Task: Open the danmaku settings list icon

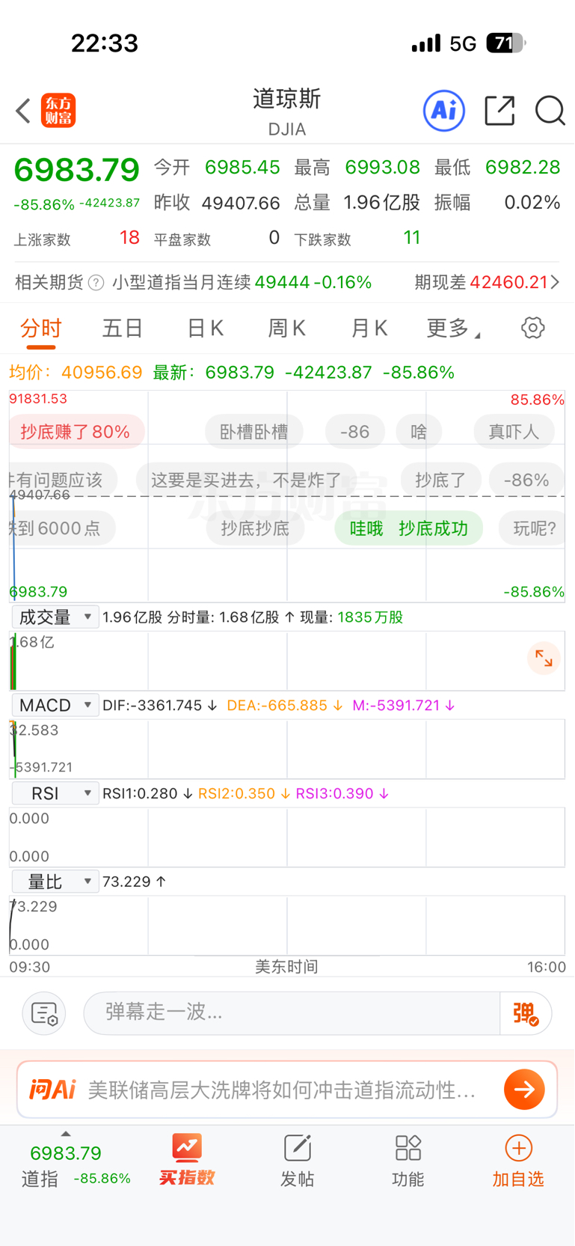Action: 44,1013
